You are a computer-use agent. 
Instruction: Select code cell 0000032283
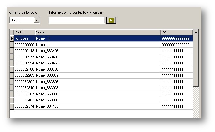pyautogui.click(x=25, y=75)
